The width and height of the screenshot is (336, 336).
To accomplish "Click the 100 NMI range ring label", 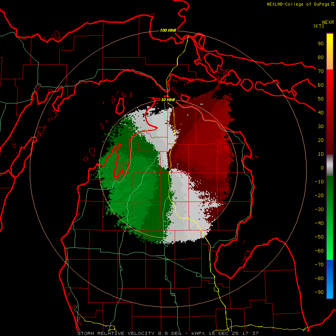I will coord(168,31).
